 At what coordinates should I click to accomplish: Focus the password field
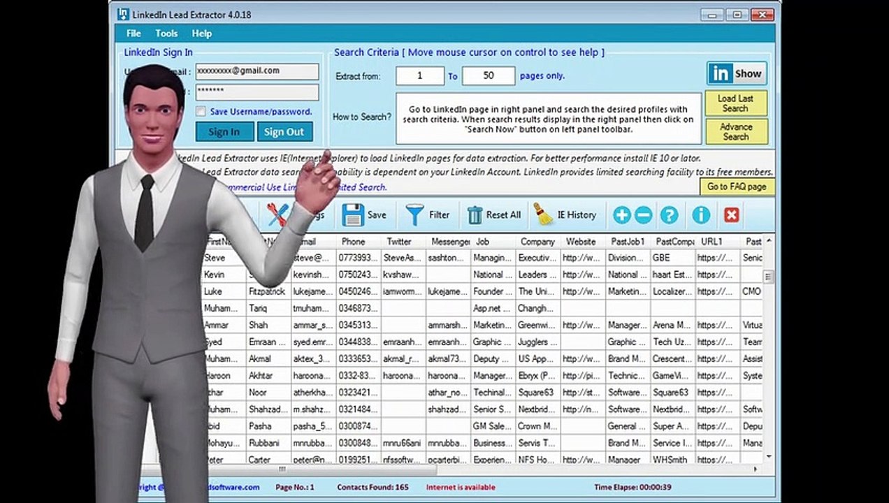coord(256,92)
